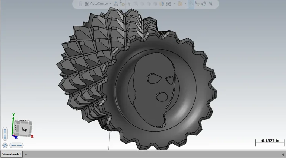The width and height of the screenshot is (286, 158).
Task: Click the scroll arrow at bottom right
Action: [x=283, y=154]
